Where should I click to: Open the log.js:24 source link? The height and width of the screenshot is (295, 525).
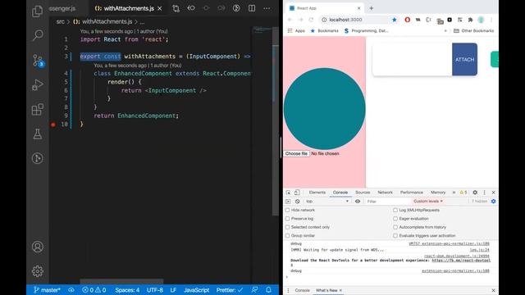[x=479, y=250]
